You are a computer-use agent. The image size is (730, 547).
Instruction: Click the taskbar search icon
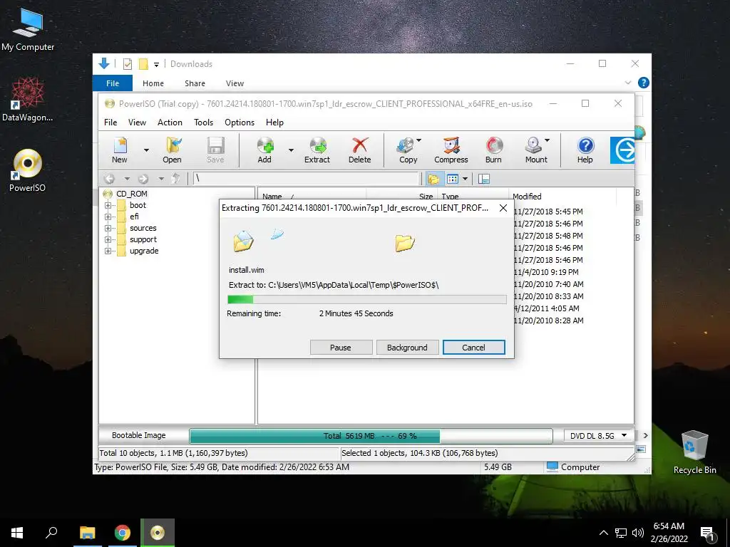(x=51, y=533)
